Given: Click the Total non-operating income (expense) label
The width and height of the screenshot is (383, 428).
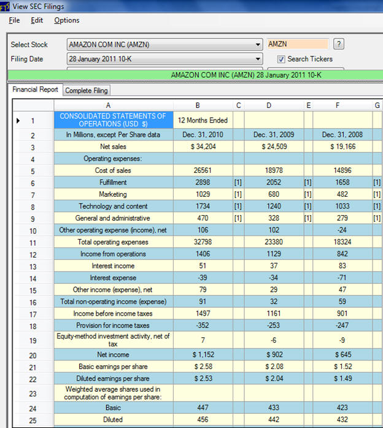Looking at the screenshot, I should (x=114, y=302).
